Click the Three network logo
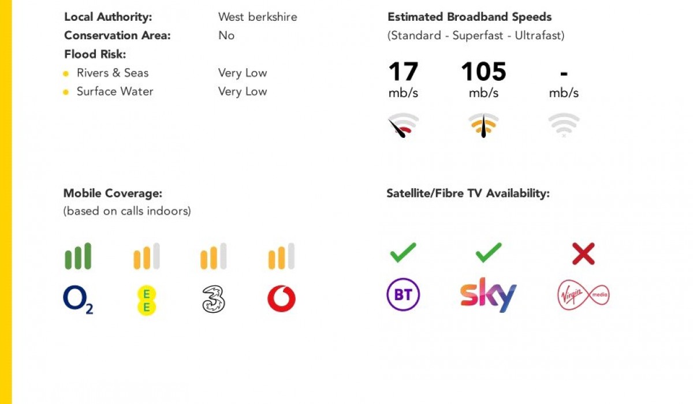693x404 pixels. [x=214, y=300]
